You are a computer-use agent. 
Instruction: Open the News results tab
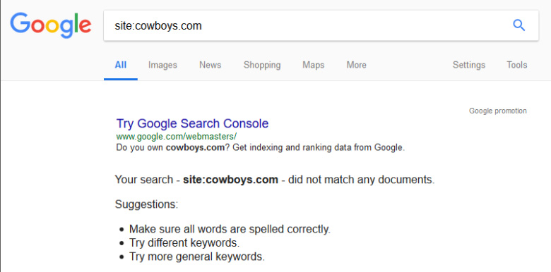coord(210,66)
